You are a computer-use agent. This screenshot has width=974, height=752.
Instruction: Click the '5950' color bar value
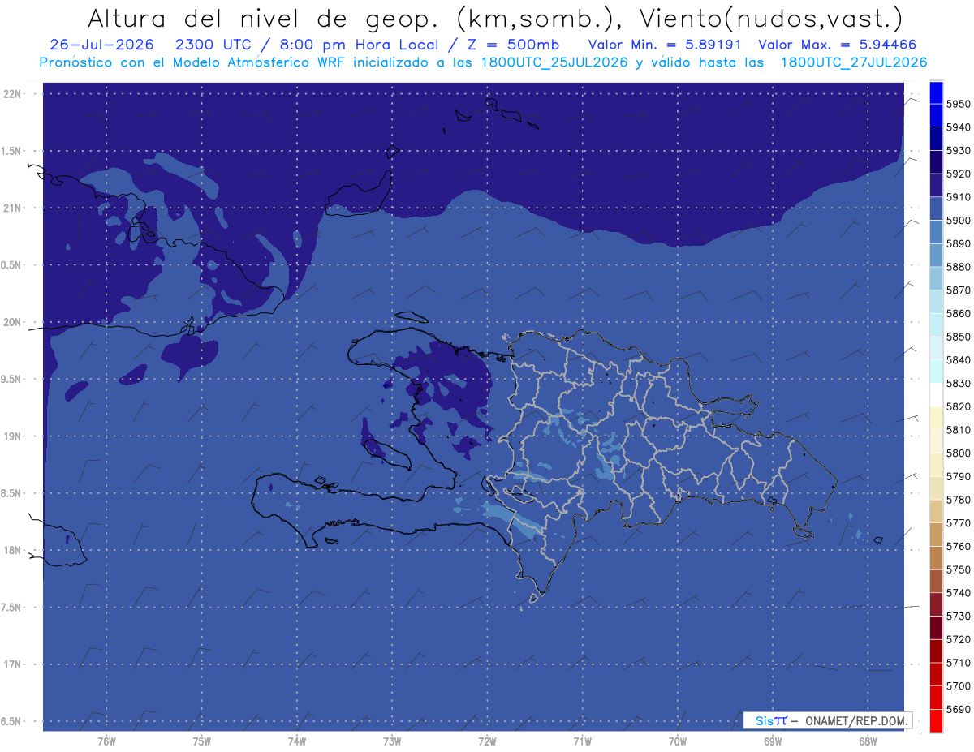(958, 104)
